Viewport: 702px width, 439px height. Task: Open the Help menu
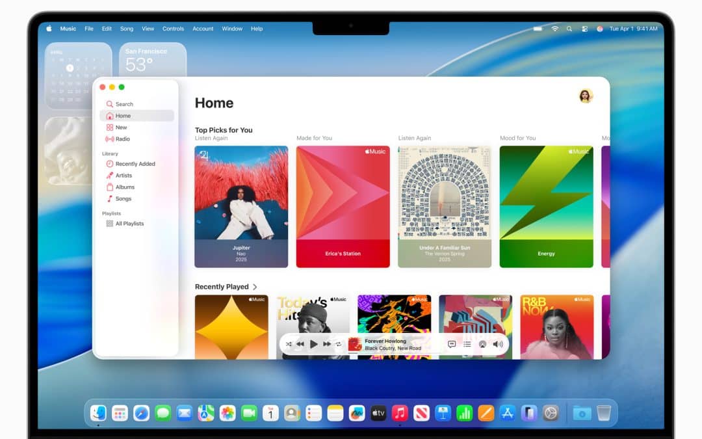pos(257,28)
